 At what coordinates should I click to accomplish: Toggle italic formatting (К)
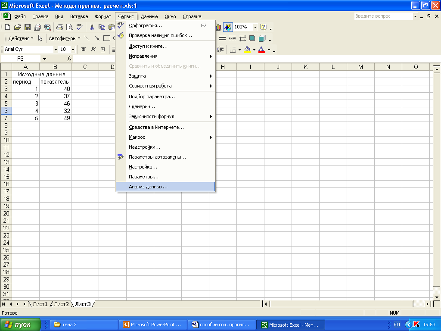pyautogui.click(x=93, y=49)
